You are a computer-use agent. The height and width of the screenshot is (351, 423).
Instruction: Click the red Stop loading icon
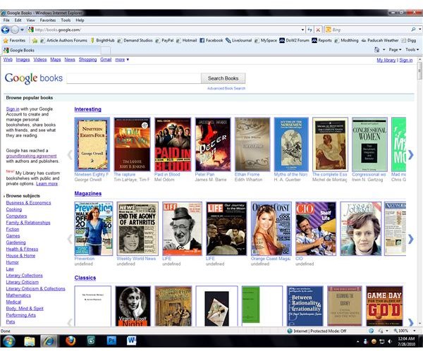point(318,30)
